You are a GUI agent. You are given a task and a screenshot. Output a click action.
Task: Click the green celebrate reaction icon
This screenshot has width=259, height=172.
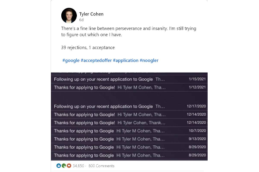point(63,166)
